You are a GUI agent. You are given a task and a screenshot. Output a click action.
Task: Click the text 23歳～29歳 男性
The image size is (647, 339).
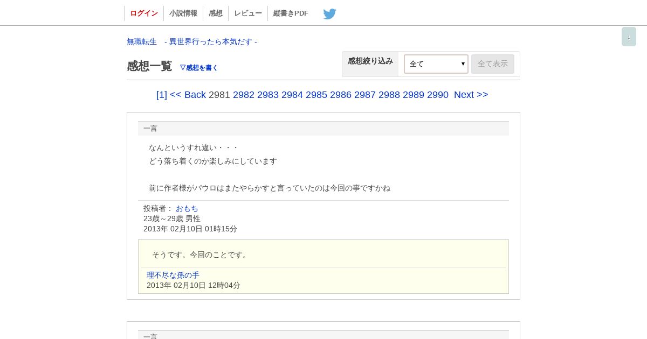pyautogui.click(x=172, y=218)
